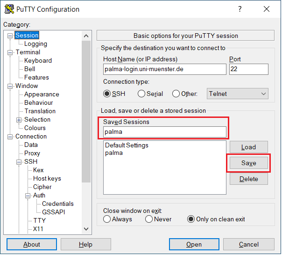Select Default Settings in sessions list
The image size is (282, 255).
click(x=127, y=145)
